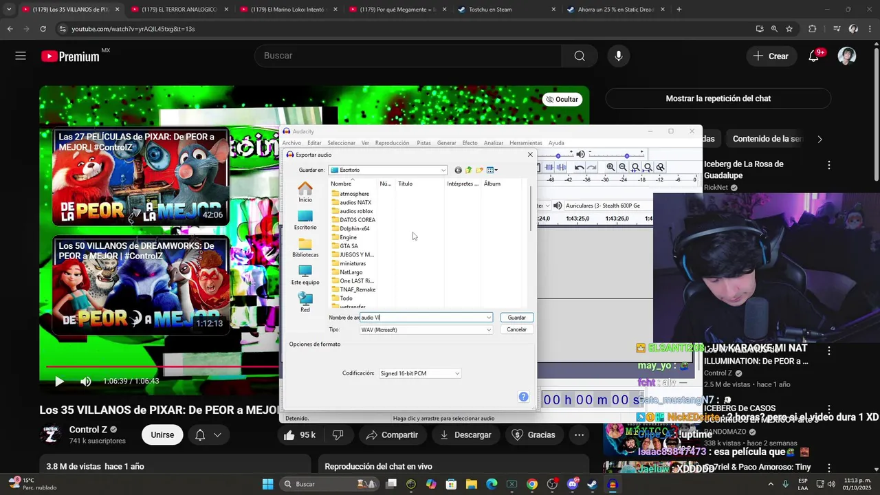Click Mostrar la repetición del chat

point(718,98)
